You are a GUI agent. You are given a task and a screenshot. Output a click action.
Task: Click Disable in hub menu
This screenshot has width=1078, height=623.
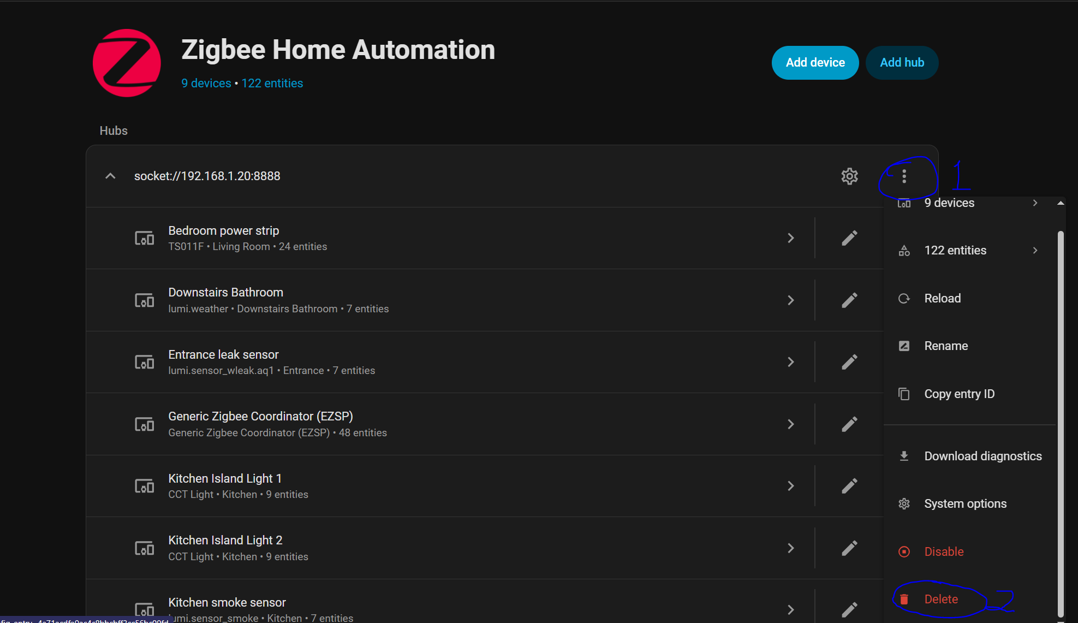944,552
